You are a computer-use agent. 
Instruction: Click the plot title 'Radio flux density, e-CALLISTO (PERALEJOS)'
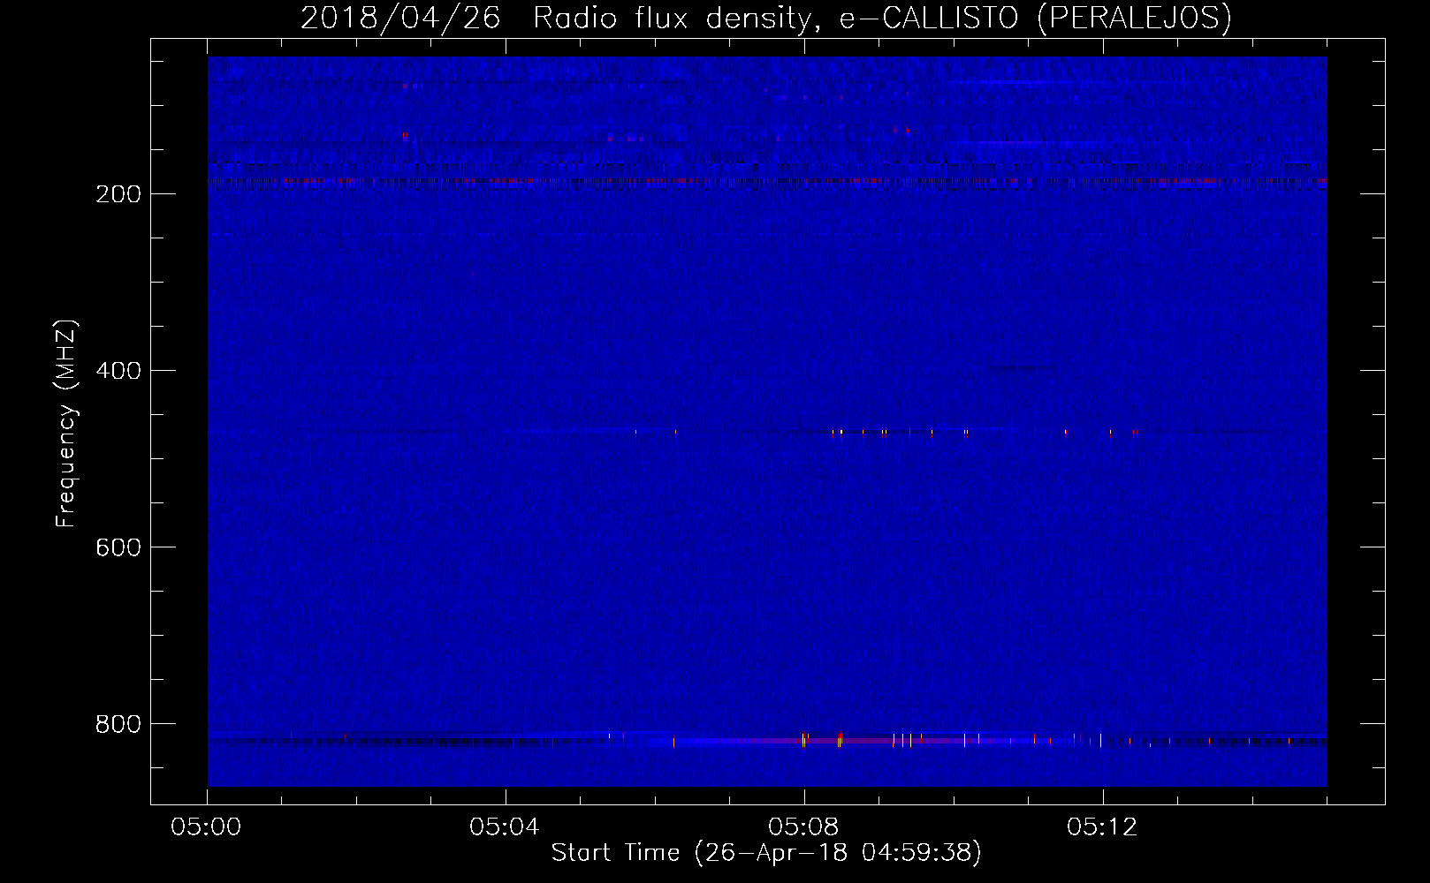[882, 19]
